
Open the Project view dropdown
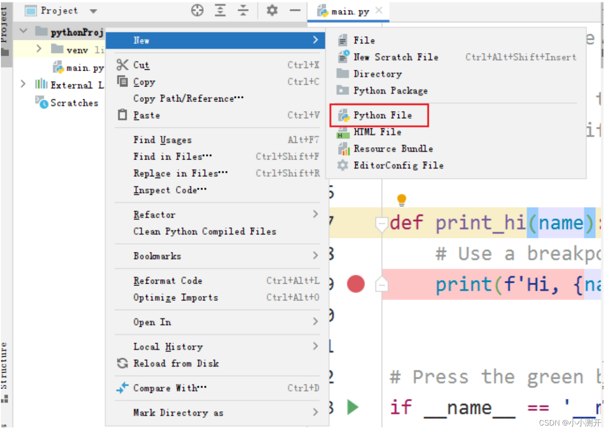(93, 10)
